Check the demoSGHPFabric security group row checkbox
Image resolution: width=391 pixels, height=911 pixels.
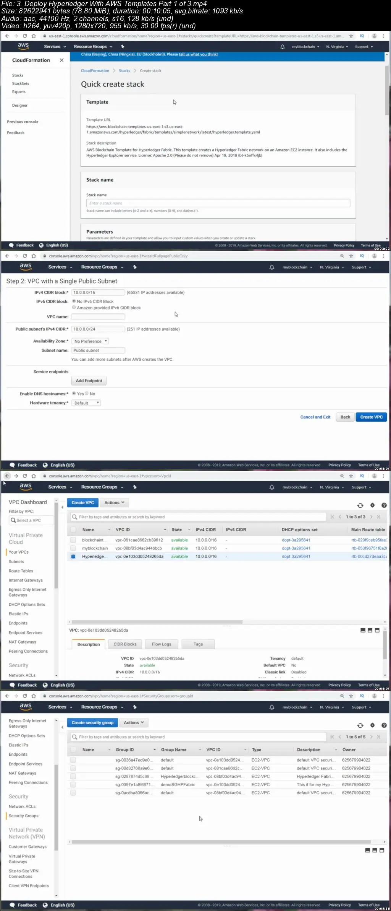pyautogui.click(x=73, y=784)
